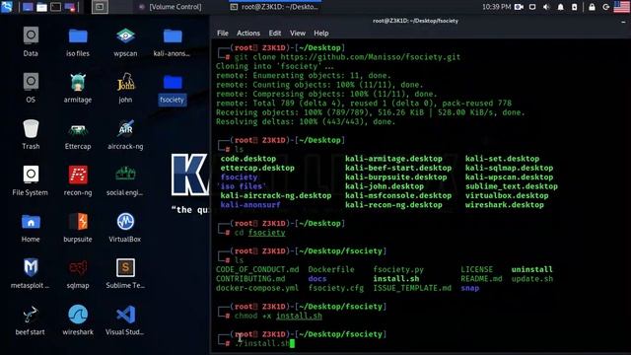This screenshot has width=631, height=355.
Task: Click the lock screen panel icon
Action: click(x=592, y=7)
